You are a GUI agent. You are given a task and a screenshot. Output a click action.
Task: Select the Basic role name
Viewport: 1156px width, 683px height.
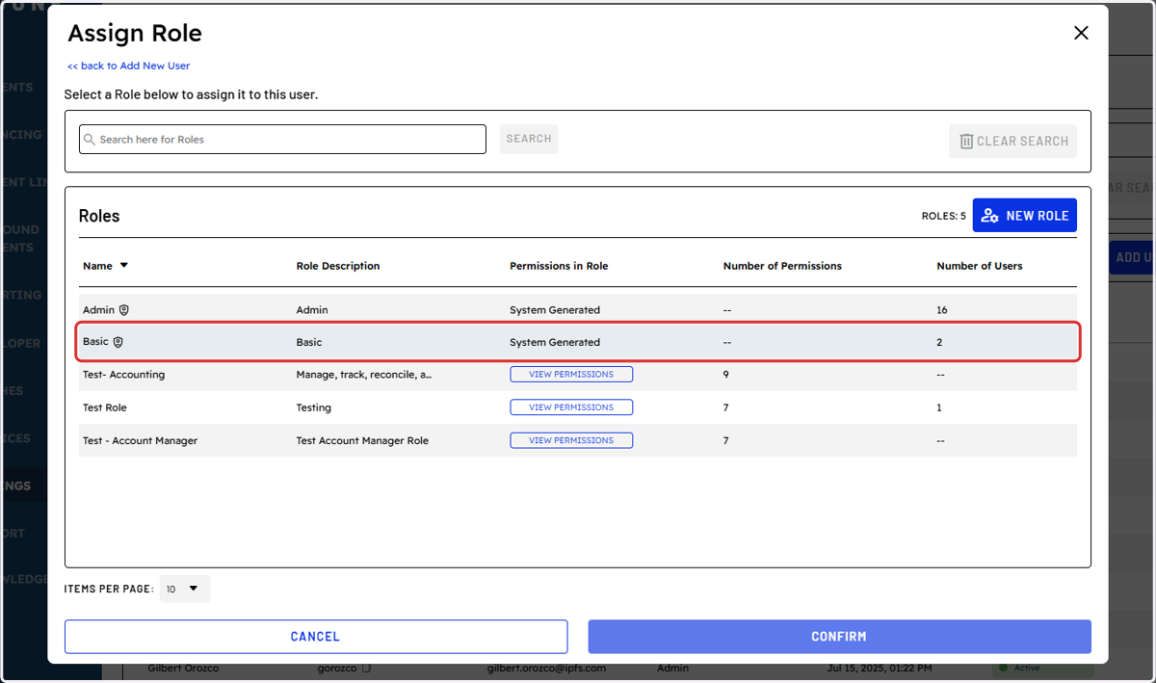click(95, 342)
